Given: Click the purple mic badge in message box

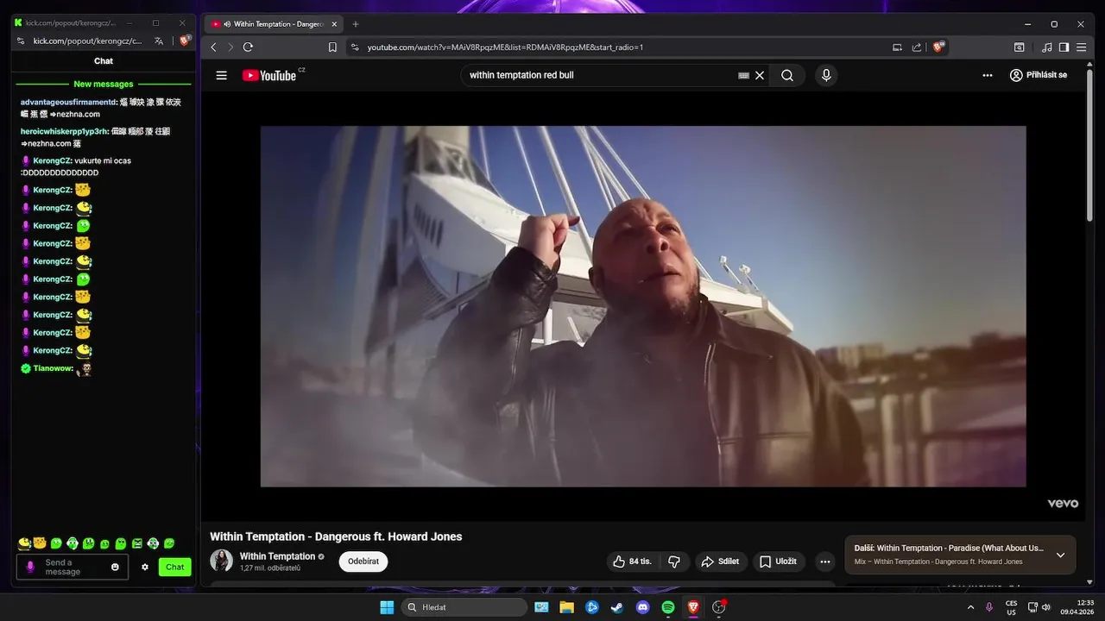Looking at the screenshot, I should 30,567.
